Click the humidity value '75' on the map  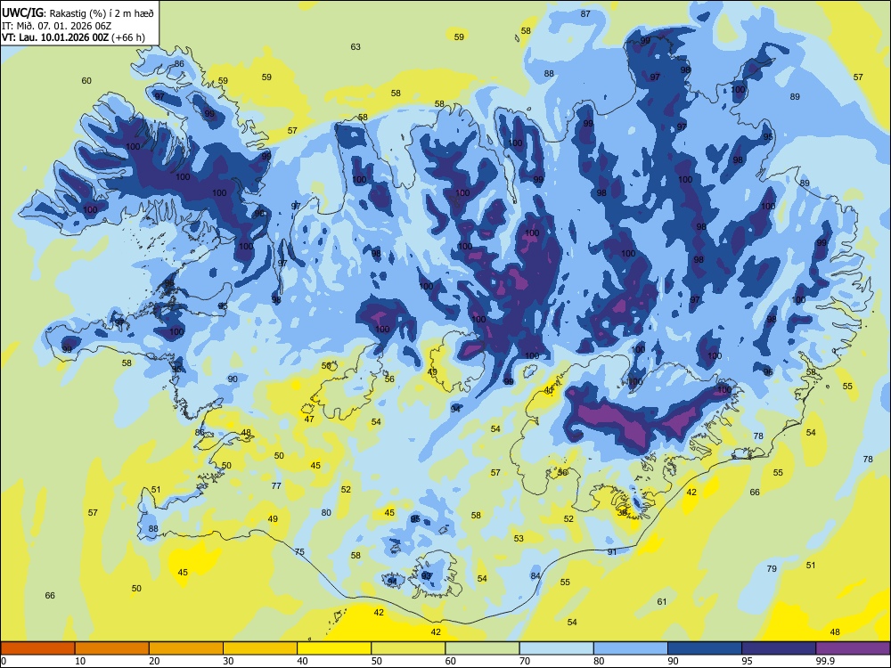click(x=299, y=551)
